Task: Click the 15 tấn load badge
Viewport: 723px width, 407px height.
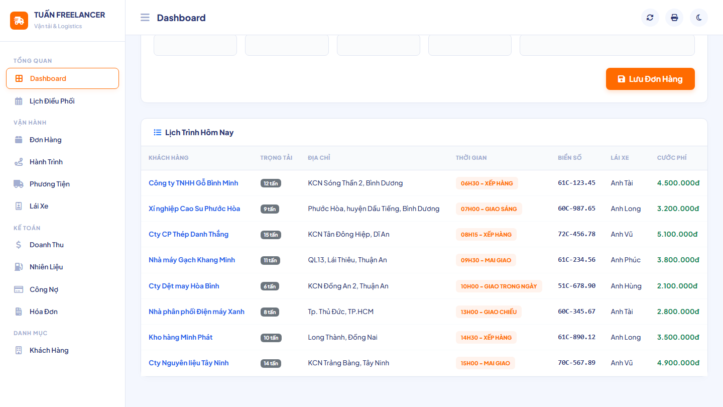Action: [271, 235]
